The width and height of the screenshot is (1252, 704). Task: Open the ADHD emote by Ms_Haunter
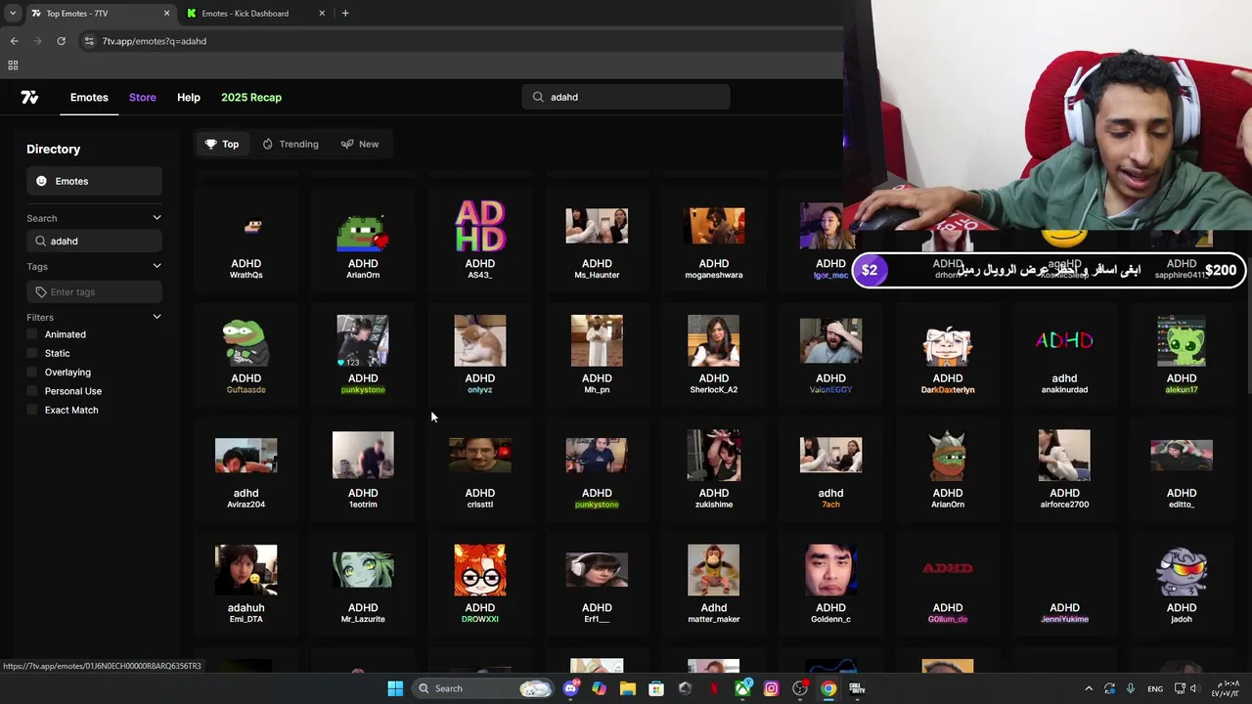[x=597, y=240]
